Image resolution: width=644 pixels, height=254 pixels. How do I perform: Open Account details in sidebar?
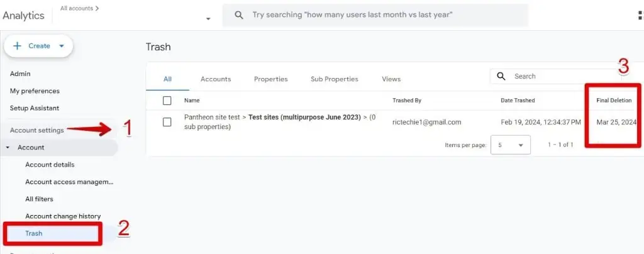click(x=50, y=165)
